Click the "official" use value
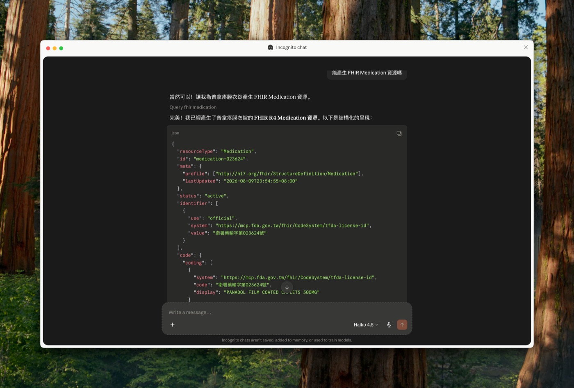Viewport: 574px width, 388px height. click(x=221, y=218)
